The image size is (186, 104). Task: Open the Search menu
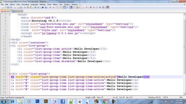pos(12,5)
